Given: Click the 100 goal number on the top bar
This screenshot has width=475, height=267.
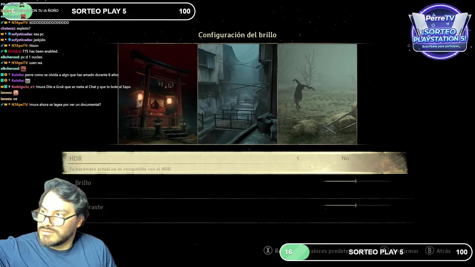Looking at the screenshot, I should tap(184, 11).
